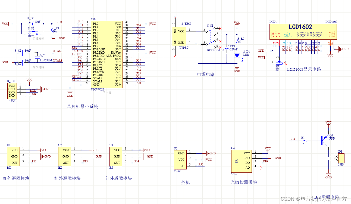Click the P11 net label beside R1

(x=293, y=139)
